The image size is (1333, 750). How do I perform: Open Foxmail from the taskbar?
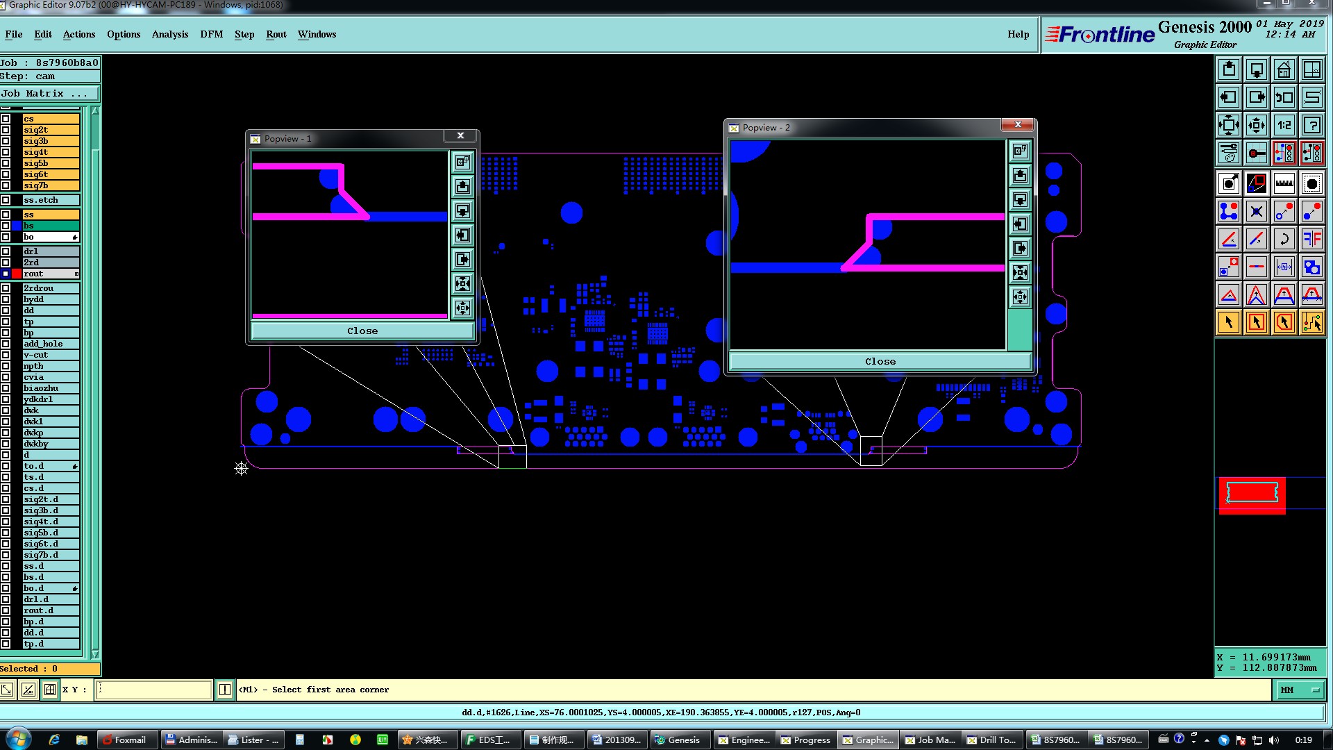pyautogui.click(x=126, y=740)
